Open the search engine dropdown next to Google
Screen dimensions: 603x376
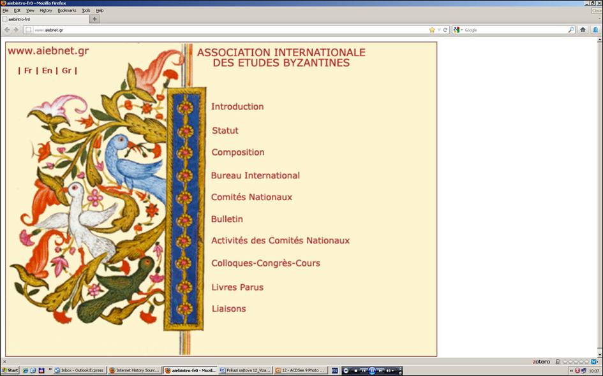tap(458, 30)
